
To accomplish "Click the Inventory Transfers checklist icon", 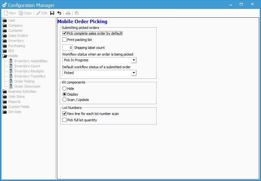I will click(11, 76).
